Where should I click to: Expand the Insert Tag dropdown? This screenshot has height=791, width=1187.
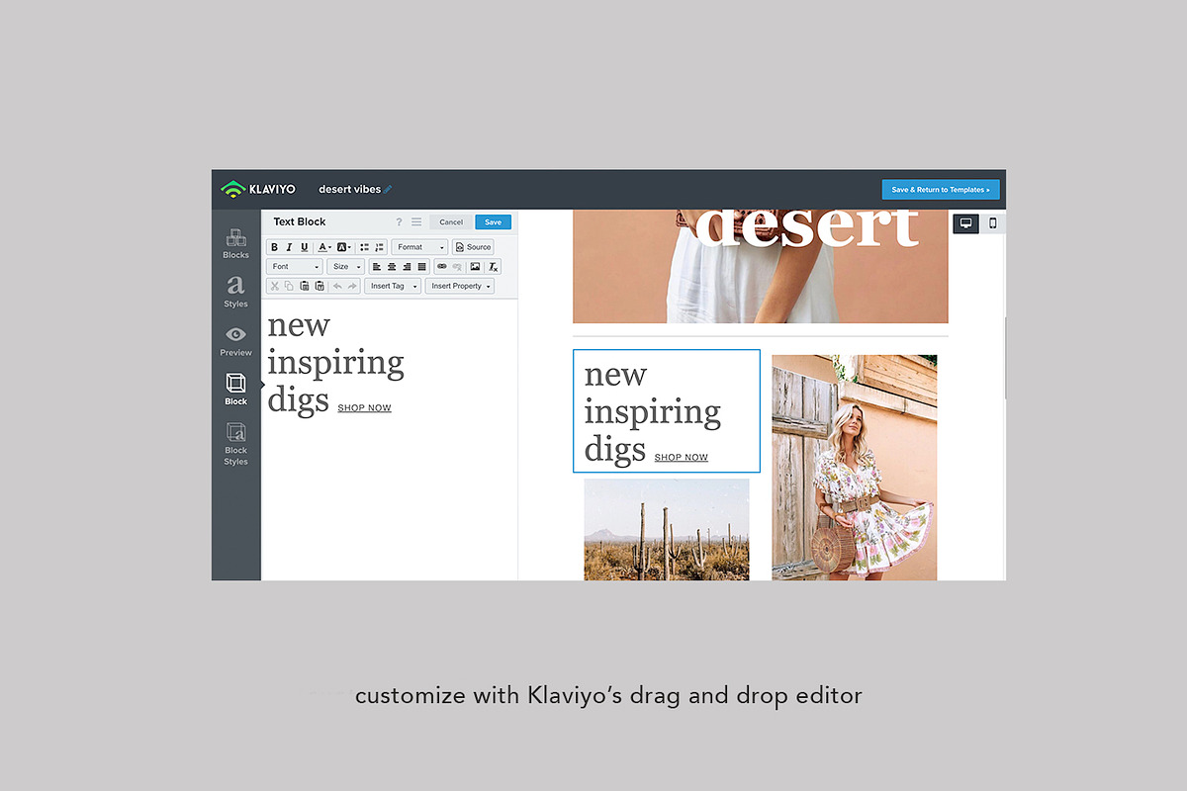pyautogui.click(x=393, y=286)
